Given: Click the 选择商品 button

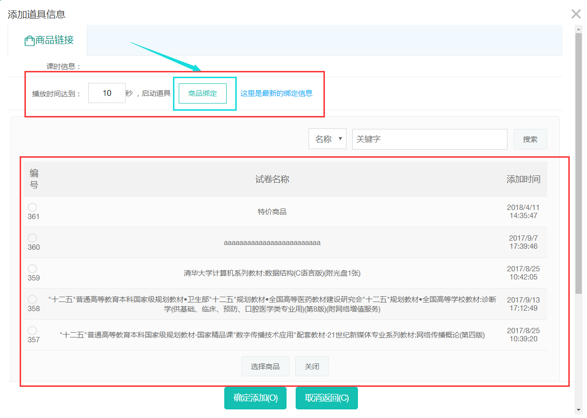Looking at the screenshot, I should tap(265, 366).
